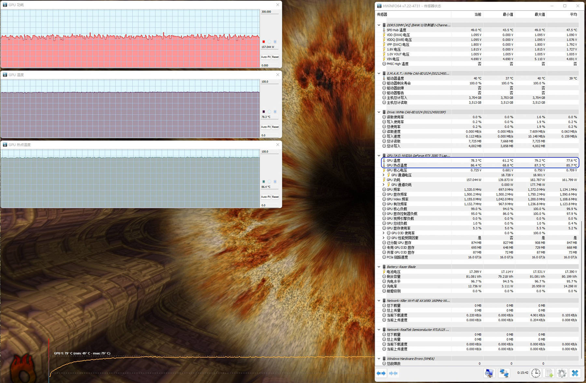
Task: Click the blue X close sensors icon
Action: coord(575,373)
